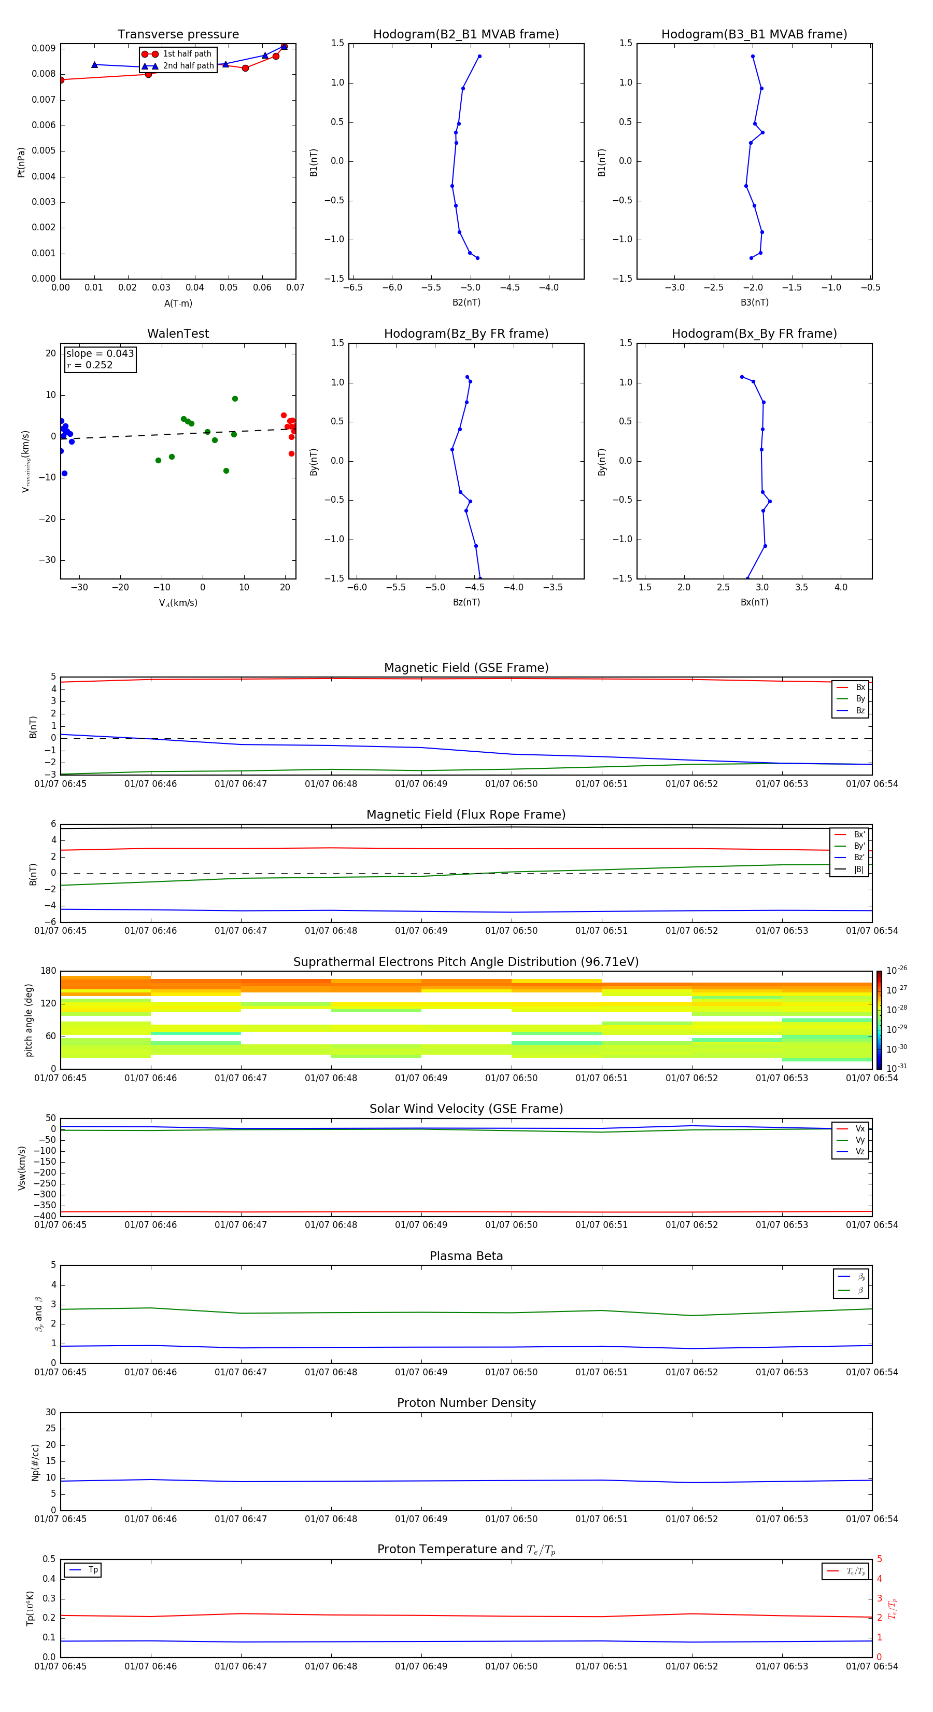Click the Tp legend entry in temperature plot
The height and width of the screenshot is (1712, 933).
pos(83,1570)
